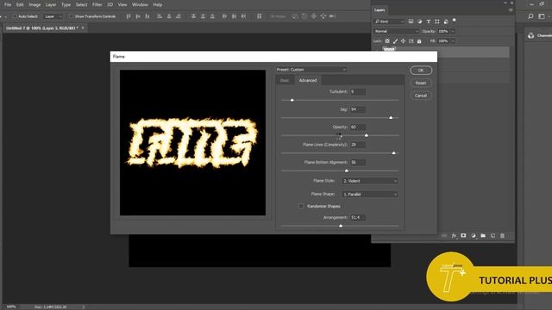Click the Distribute horizontal centers icon
Viewport: 552px width, 310px height.
(234, 16)
